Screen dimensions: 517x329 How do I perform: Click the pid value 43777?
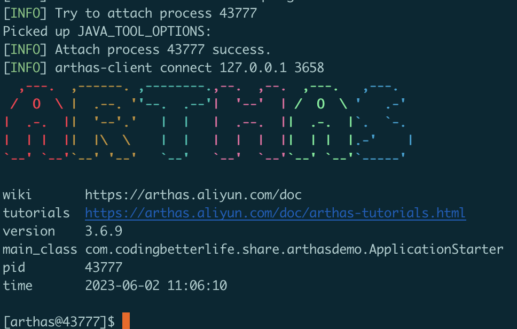[104, 268]
